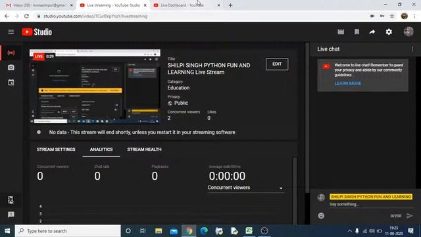Open the YouTube Studio hamburger menu
This screenshot has width=421, height=237.
[x=11, y=32]
